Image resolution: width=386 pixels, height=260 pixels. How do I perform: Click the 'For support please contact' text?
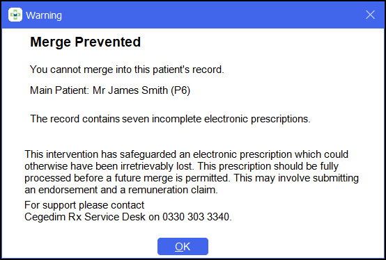tap(84, 205)
